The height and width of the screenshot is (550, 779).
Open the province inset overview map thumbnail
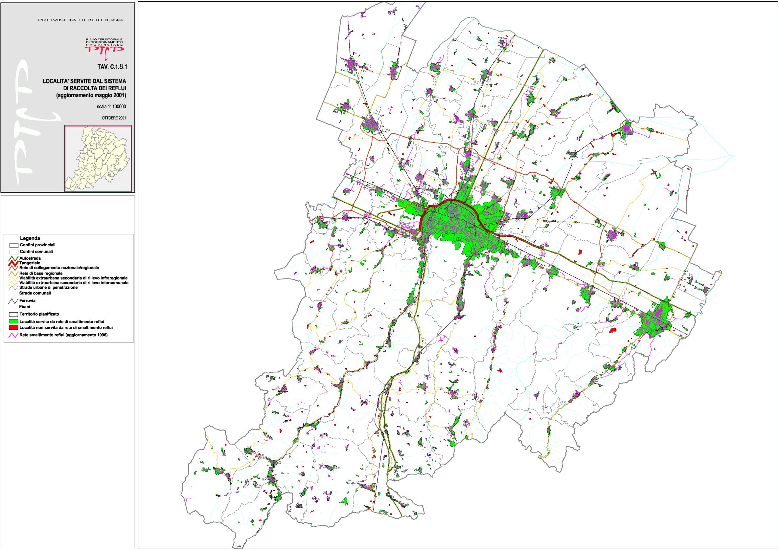[x=98, y=159]
